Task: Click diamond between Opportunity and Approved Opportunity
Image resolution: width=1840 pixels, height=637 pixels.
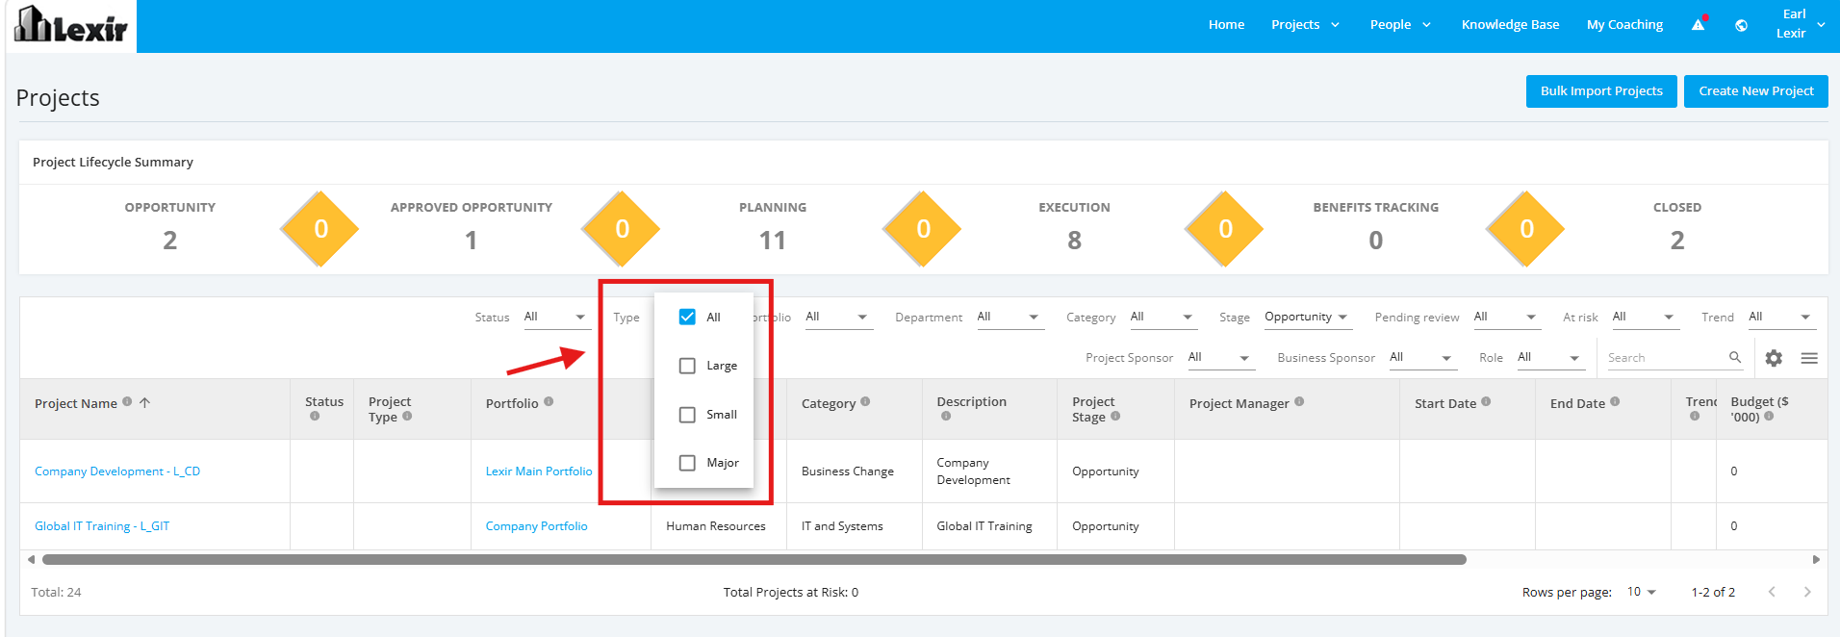Action: (320, 229)
